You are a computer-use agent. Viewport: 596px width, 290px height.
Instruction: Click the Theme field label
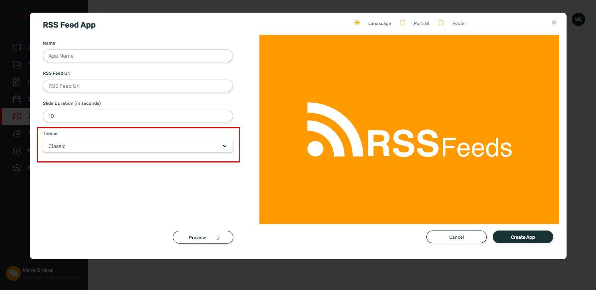click(50, 133)
